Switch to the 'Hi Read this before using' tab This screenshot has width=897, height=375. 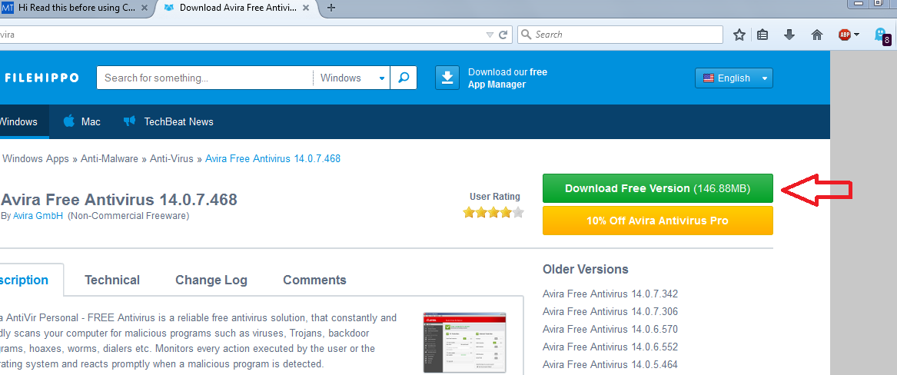click(x=77, y=8)
